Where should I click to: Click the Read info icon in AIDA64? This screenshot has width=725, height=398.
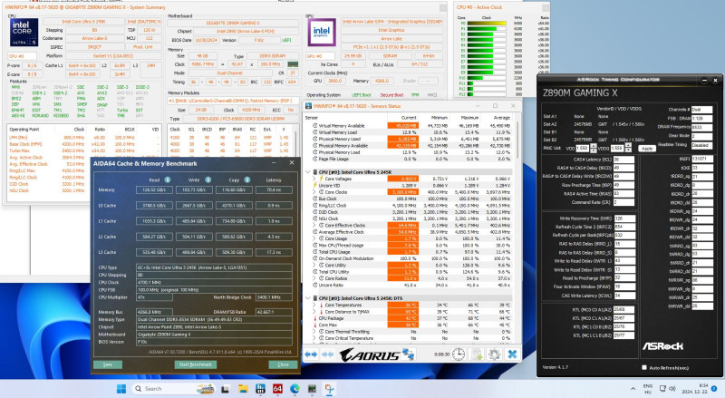click(168, 180)
